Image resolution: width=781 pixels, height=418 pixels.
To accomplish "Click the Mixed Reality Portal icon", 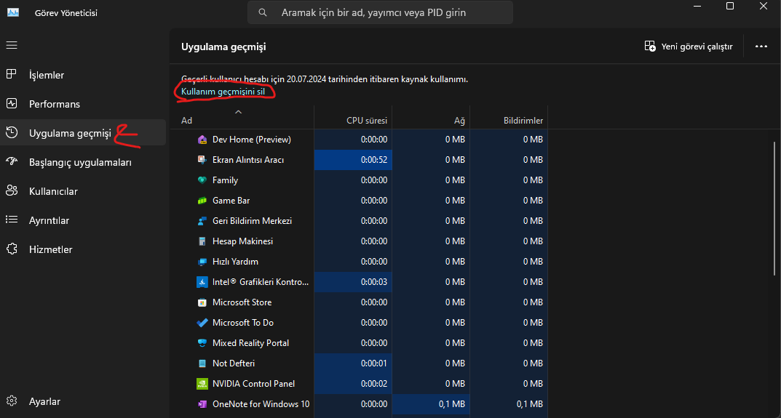I will (x=202, y=343).
